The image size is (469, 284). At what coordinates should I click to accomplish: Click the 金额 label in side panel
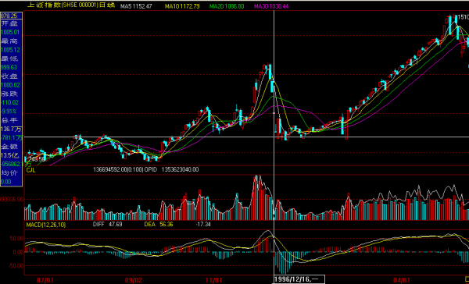click(x=9, y=147)
